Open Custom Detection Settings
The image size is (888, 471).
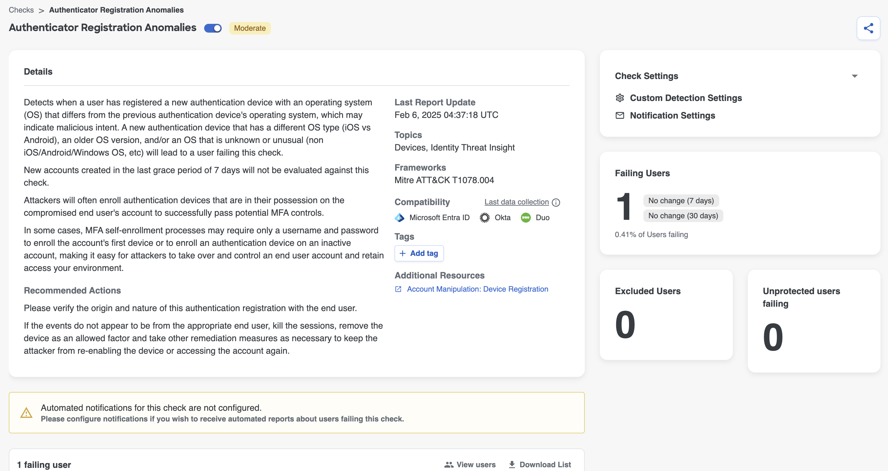(685, 98)
